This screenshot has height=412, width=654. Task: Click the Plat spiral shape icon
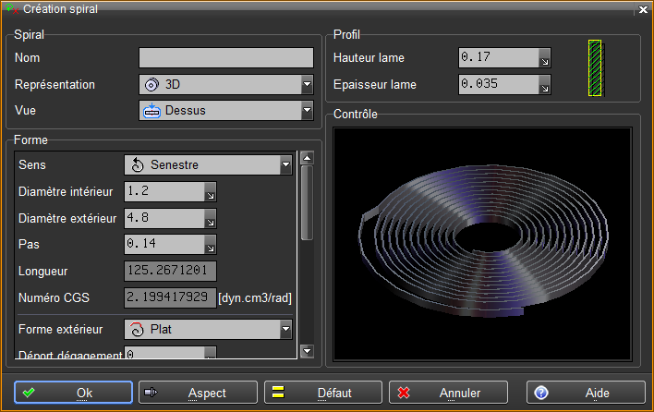pos(137,330)
